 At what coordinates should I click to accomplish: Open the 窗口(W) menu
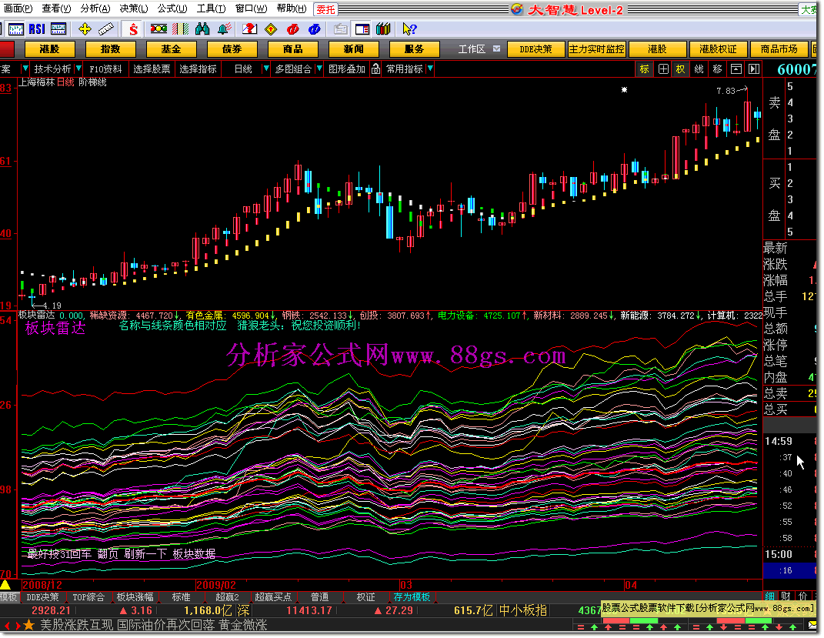(x=251, y=8)
